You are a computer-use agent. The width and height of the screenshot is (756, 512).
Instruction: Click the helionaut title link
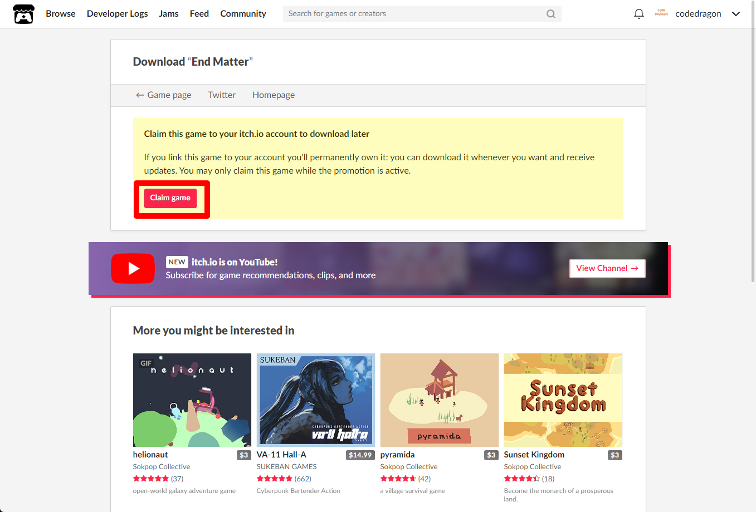pyautogui.click(x=150, y=455)
